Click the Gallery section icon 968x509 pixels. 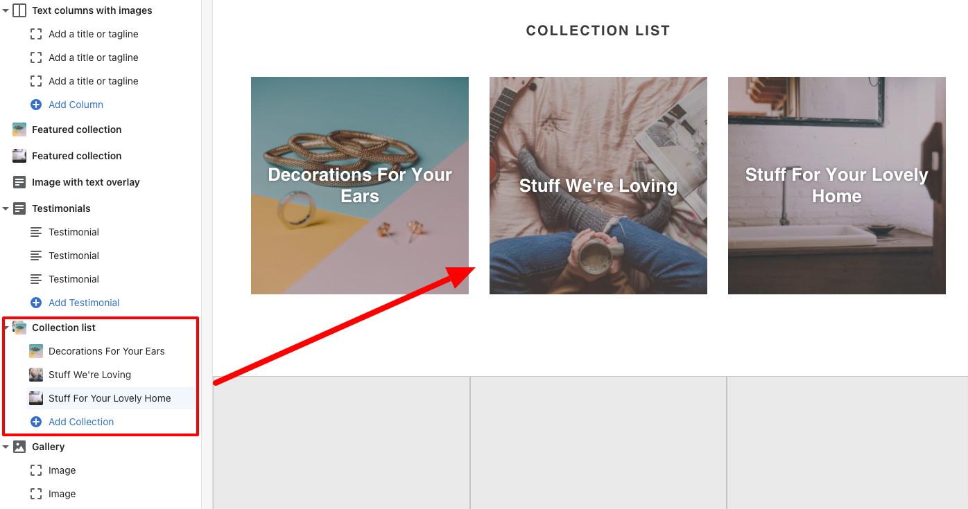point(19,447)
